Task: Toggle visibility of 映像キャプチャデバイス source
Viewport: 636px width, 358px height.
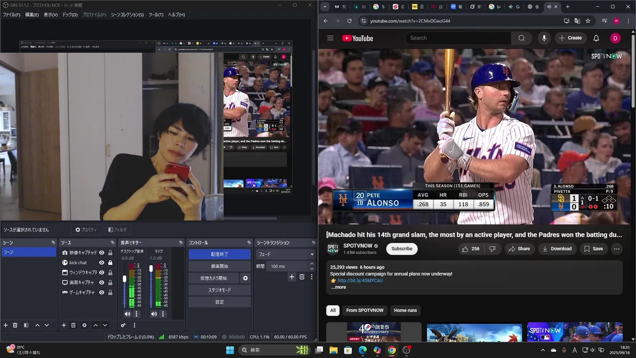Action: coord(101,253)
